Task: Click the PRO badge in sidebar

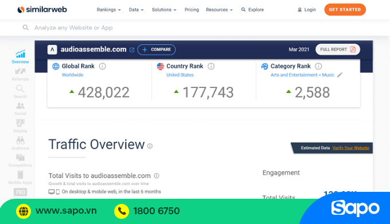Action: [x=21, y=192]
